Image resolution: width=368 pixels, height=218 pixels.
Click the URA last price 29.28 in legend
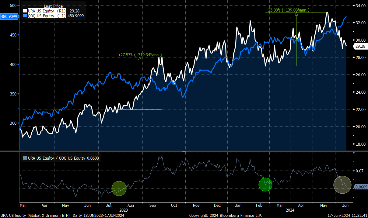pyautogui.click(x=74, y=11)
